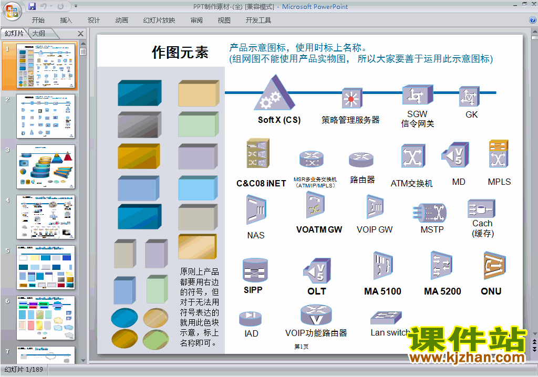Screen dimensions: 538x377
Task: Click the slide title 作图元素
Action: (180, 53)
